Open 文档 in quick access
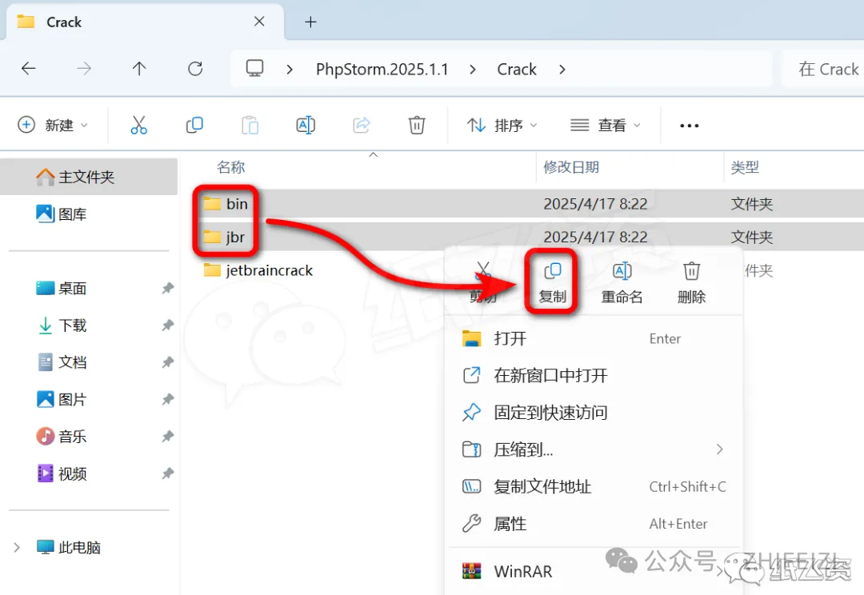This screenshot has width=864, height=595. coord(72,362)
